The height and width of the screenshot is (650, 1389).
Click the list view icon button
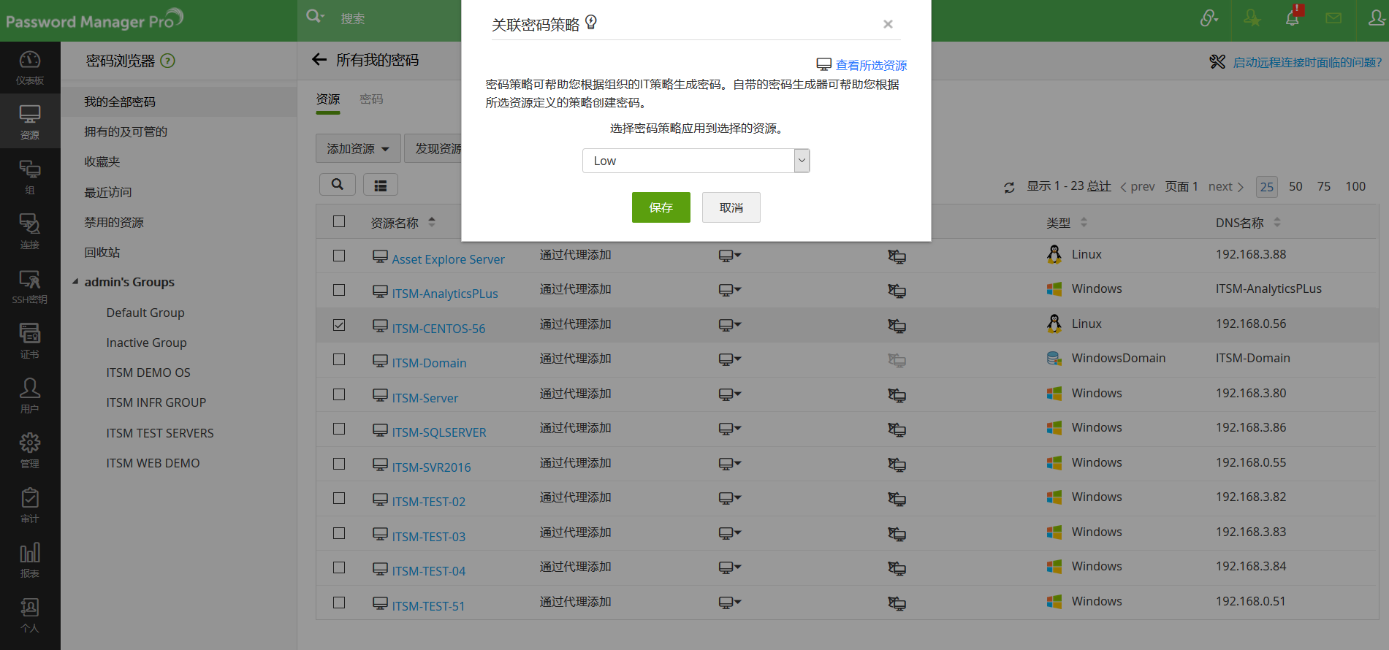tap(380, 186)
